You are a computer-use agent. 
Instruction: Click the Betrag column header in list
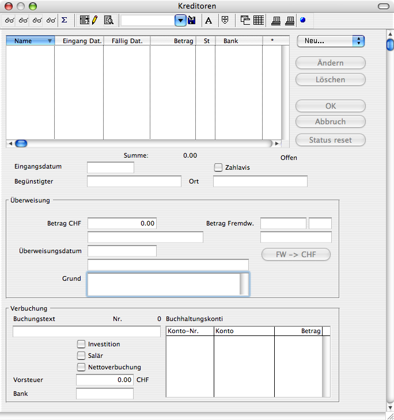tap(173, 41)
